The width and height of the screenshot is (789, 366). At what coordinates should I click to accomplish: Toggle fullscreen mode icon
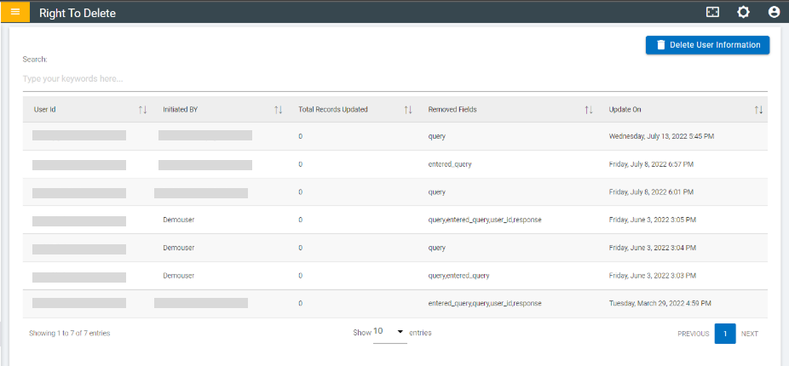tap(712, 13)
